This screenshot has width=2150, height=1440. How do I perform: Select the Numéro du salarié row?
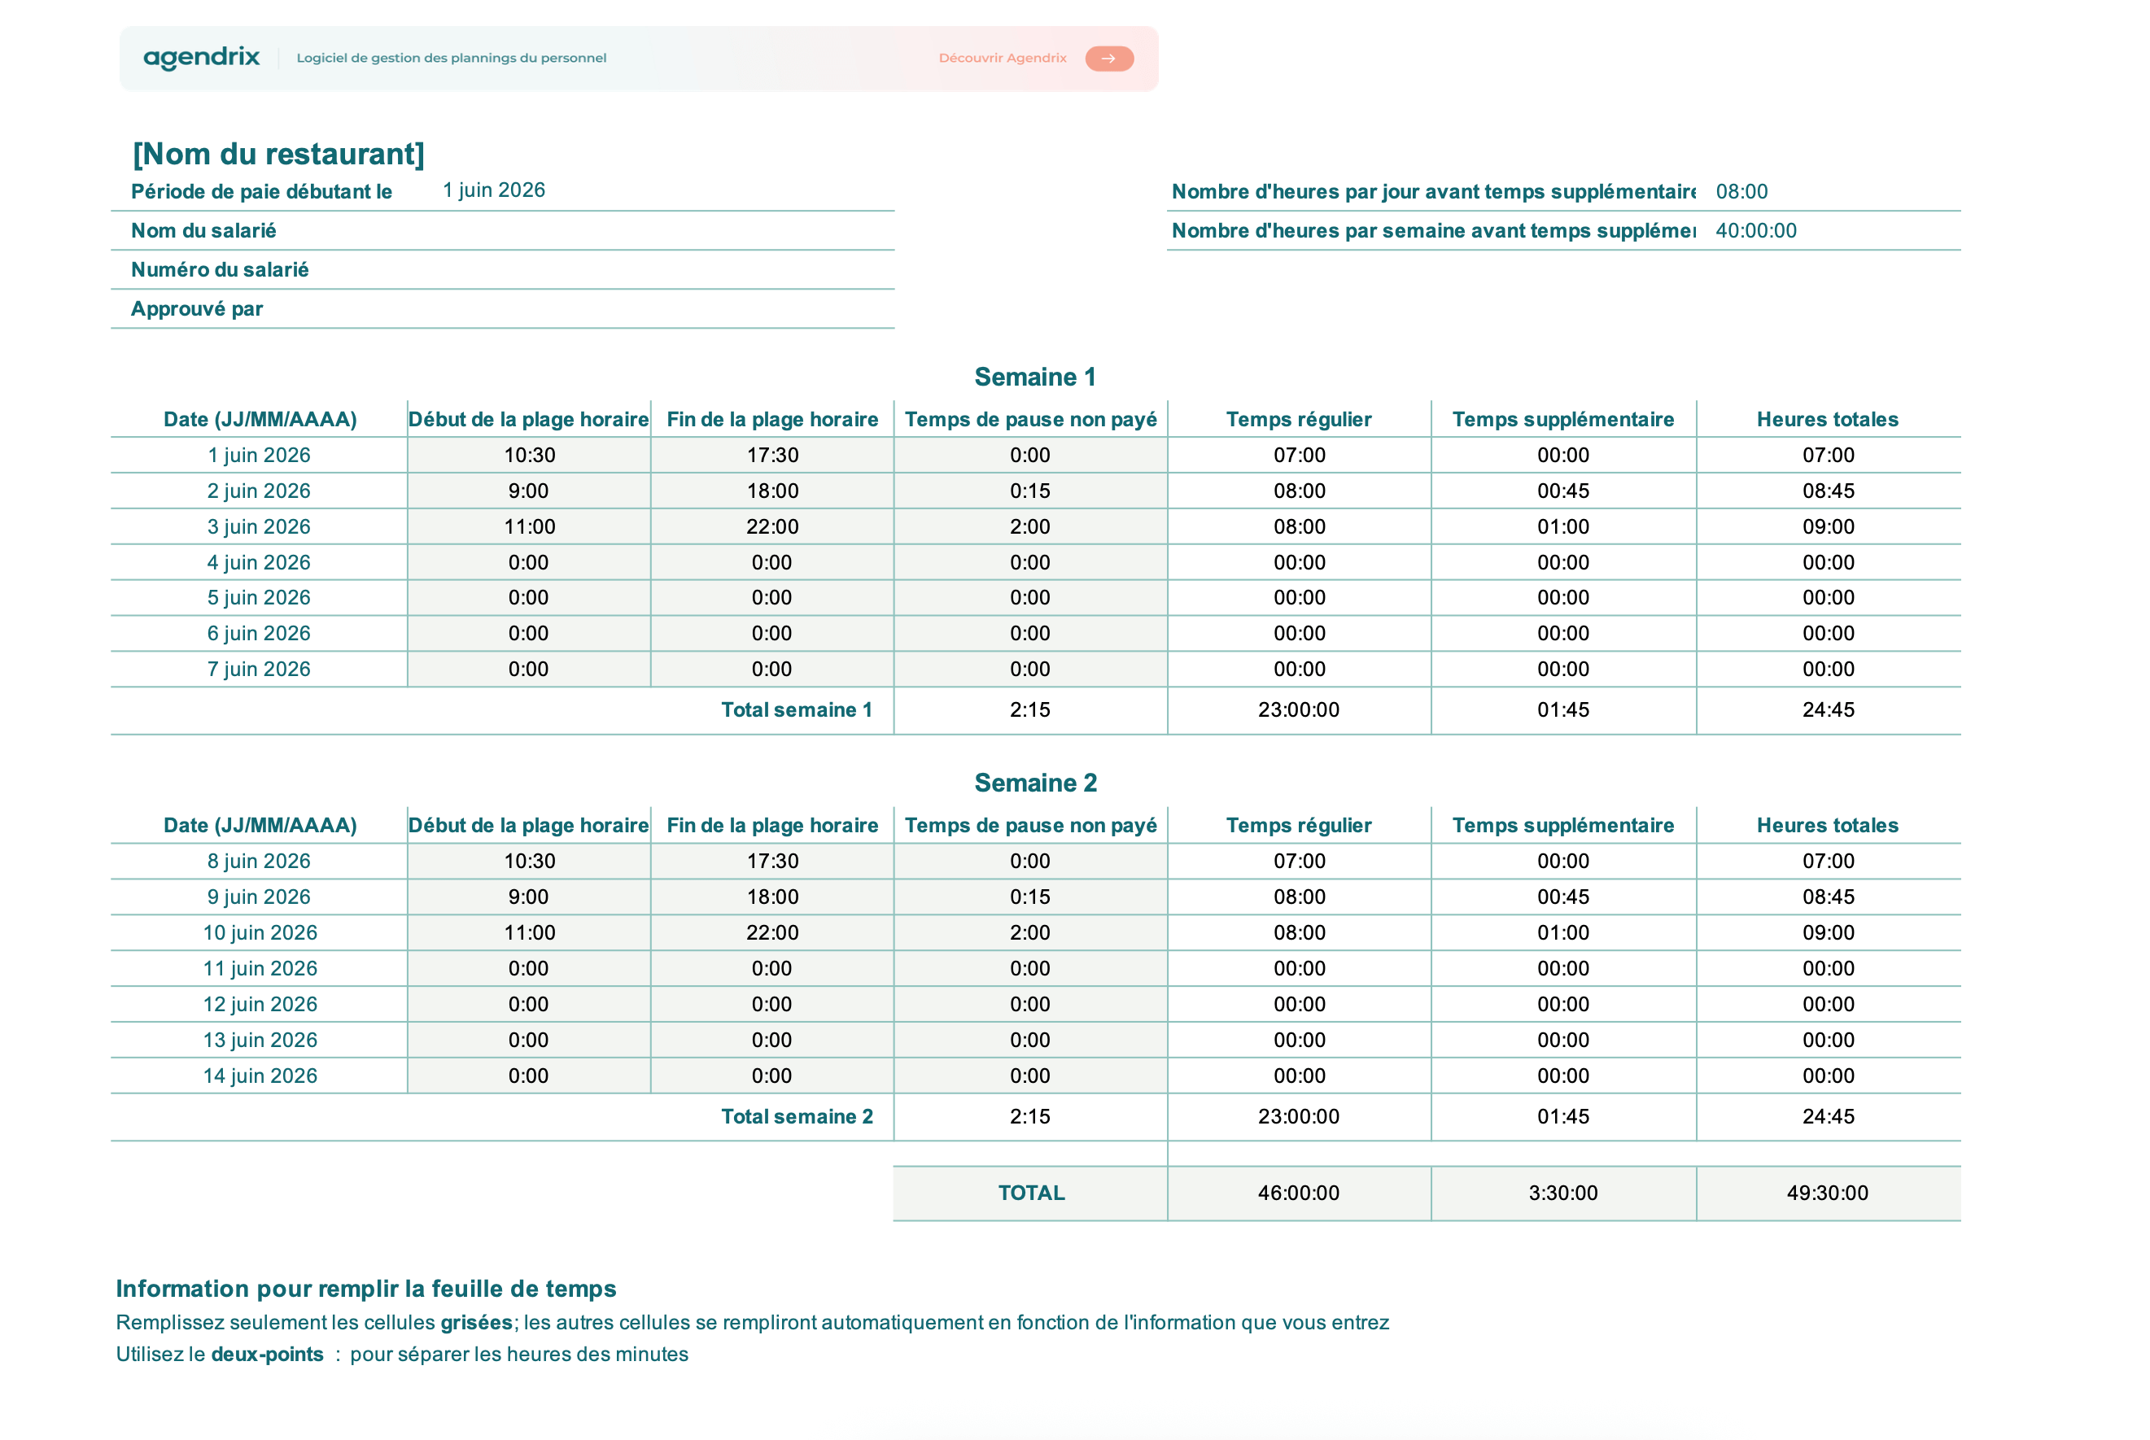tap(502, 270)
